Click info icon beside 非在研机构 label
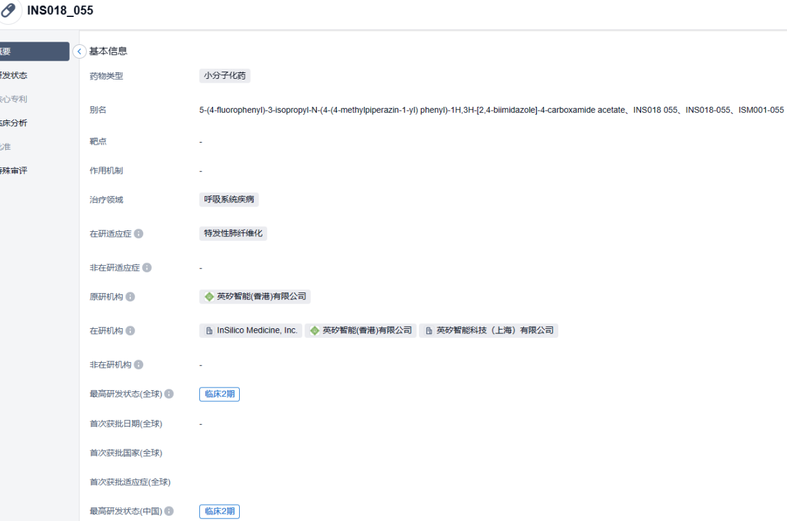 [139, 365]
